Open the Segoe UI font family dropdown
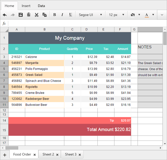The image size is (167, 160). 90,15
